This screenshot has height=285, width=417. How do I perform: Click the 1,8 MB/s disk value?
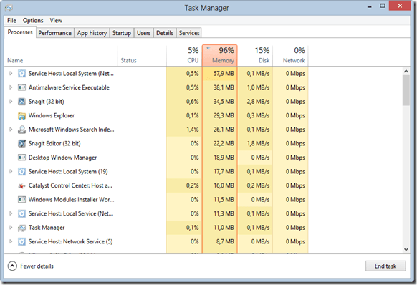(x=258, y=143)
